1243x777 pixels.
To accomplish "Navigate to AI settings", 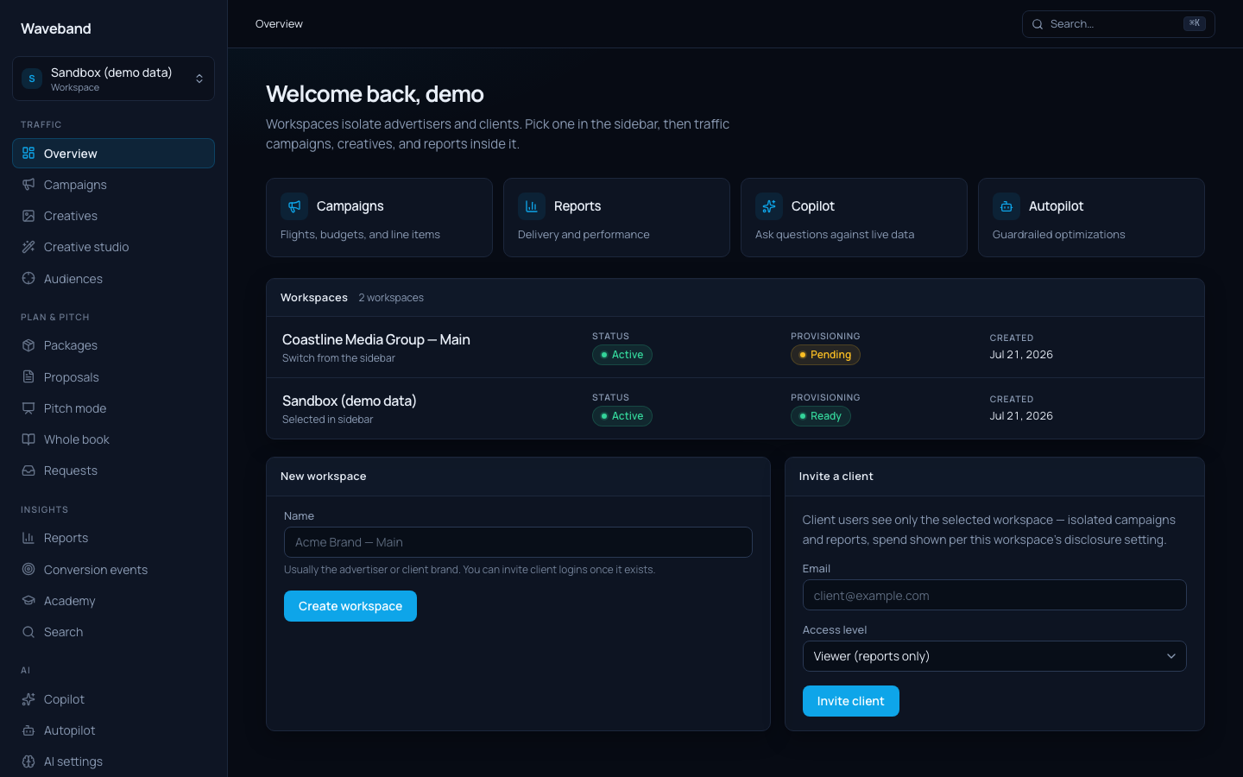I will [x=113, y=761].
